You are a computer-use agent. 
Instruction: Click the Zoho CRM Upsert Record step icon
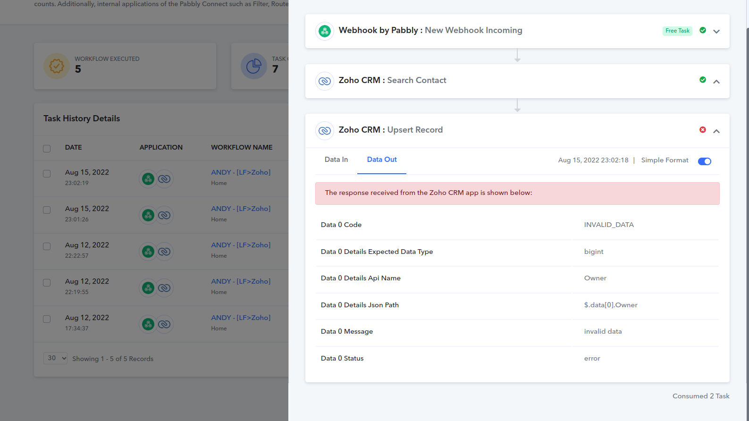[x=325, y=131]
